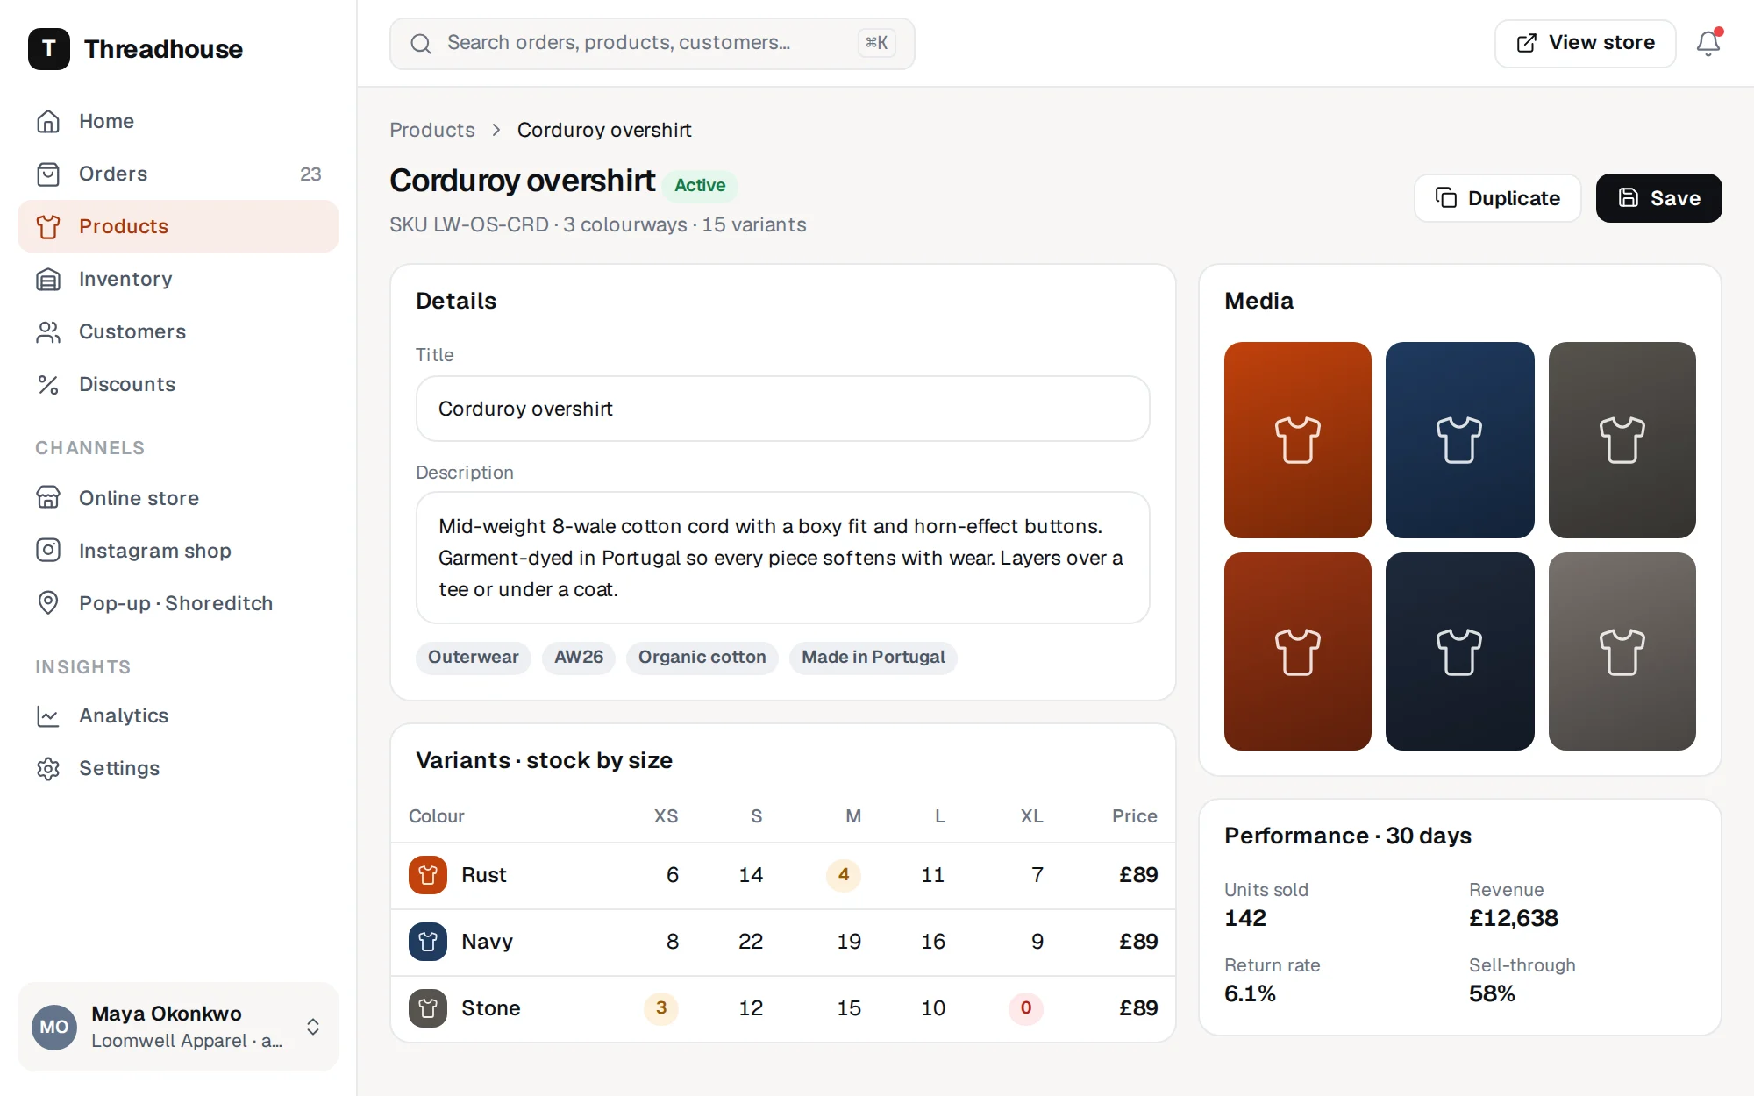1754x1096 pixels.
Task: Open View store link
Action: 1585,43
